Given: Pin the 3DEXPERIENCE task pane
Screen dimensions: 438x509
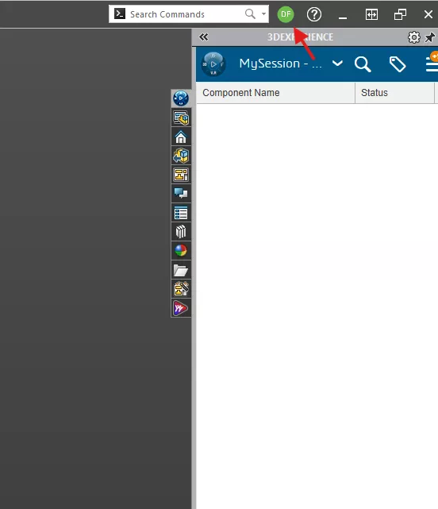Looking at the screenshot, I should point(429,37).
